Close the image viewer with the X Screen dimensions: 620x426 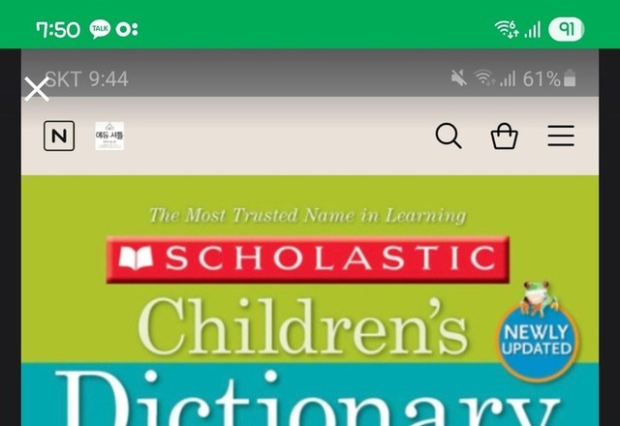(37, 89)
